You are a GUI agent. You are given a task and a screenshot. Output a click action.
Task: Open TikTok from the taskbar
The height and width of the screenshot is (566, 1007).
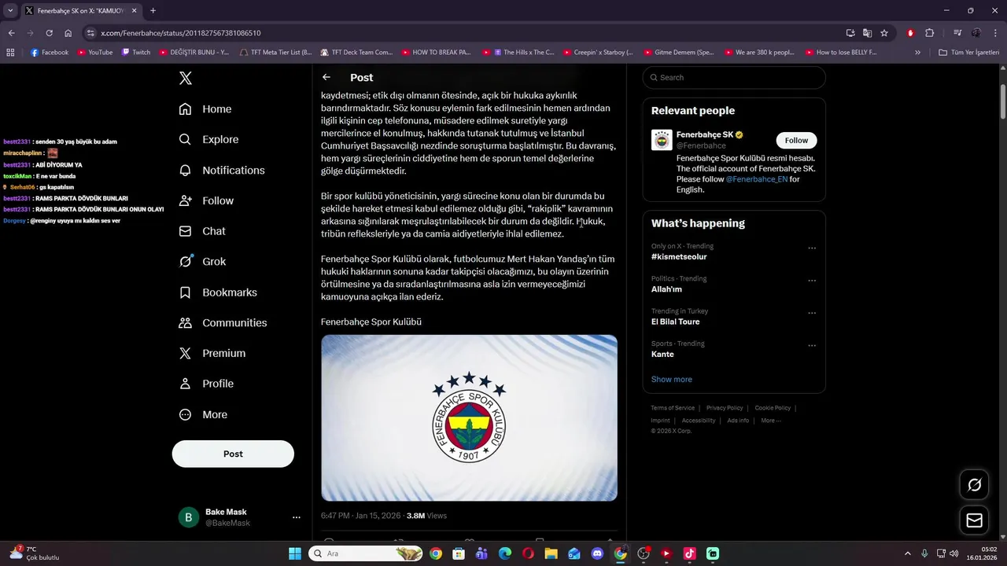689,553
